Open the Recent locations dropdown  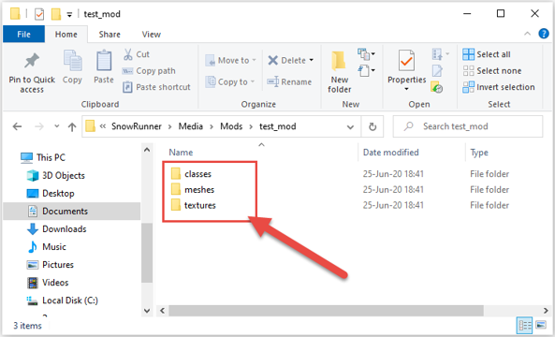[x=56, y=126]
